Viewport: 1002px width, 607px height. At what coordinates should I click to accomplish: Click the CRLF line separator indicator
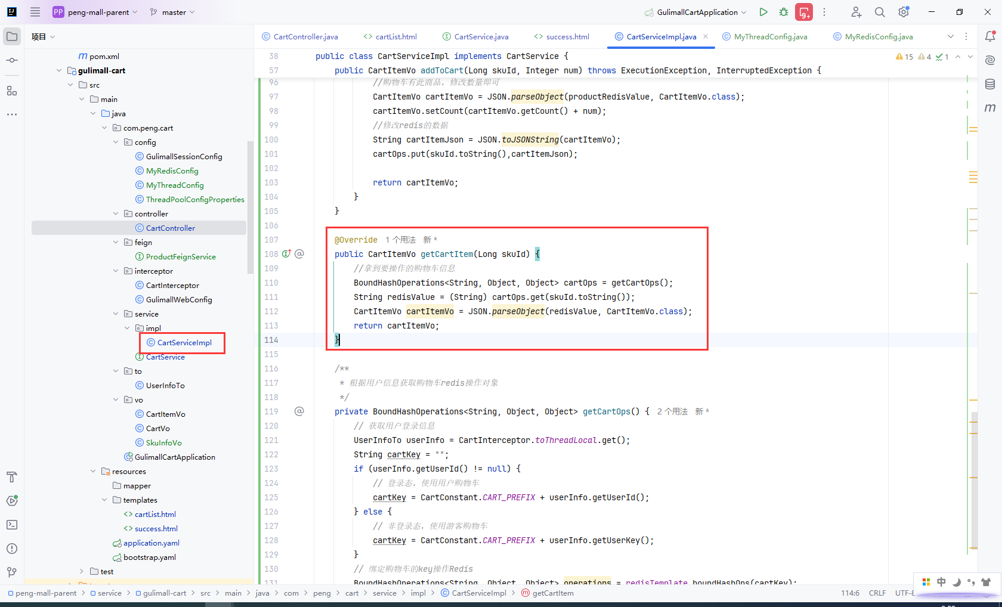[877, 593]
